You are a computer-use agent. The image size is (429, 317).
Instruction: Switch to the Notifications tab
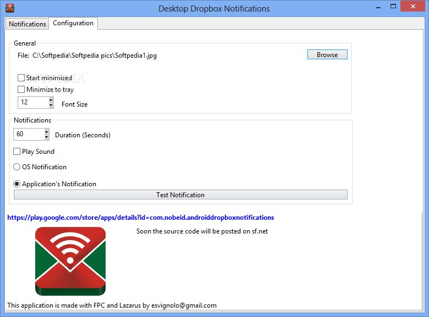pos(28,24)
